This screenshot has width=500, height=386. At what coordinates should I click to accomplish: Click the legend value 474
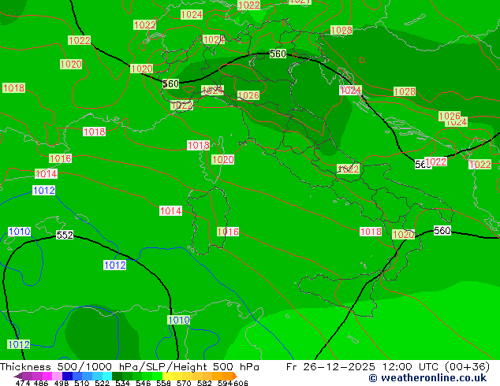pos(23,383)
